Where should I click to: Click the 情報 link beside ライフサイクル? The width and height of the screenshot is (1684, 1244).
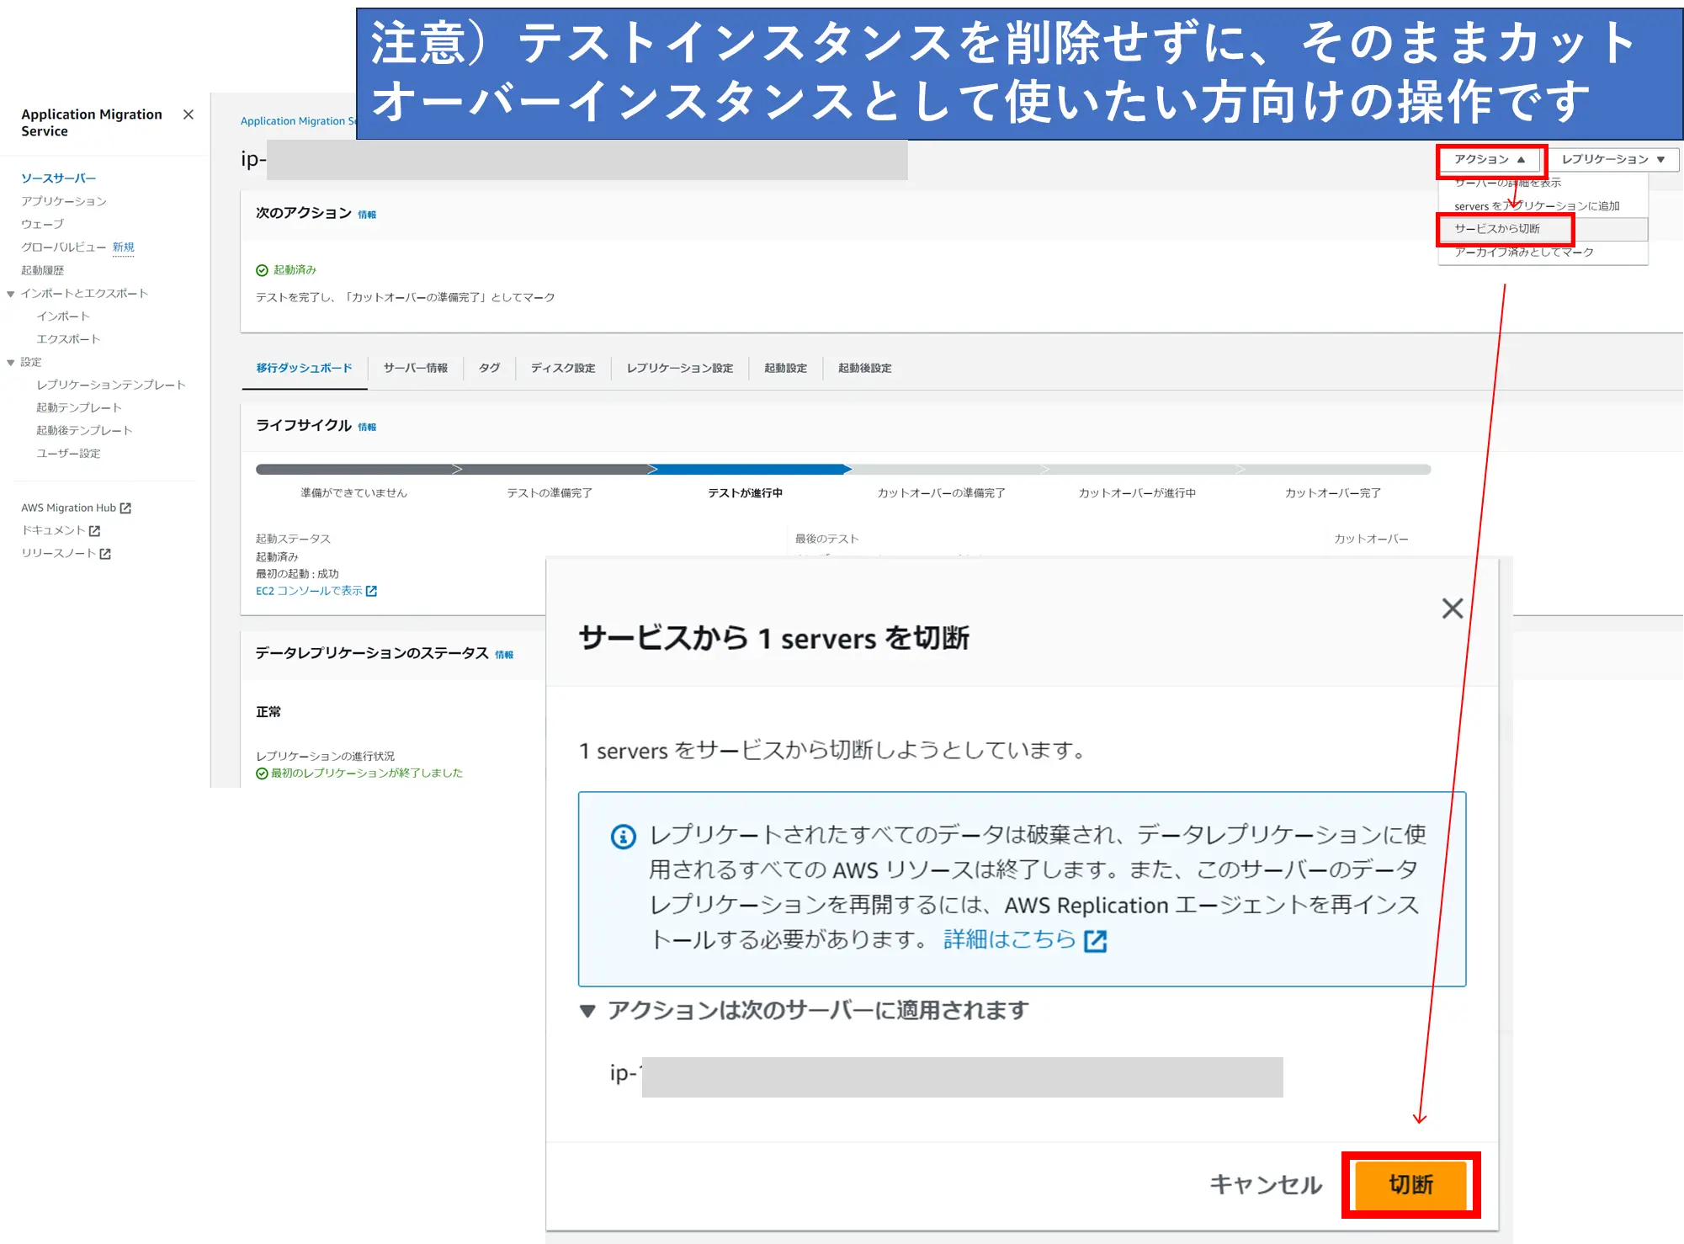point(367,427)
